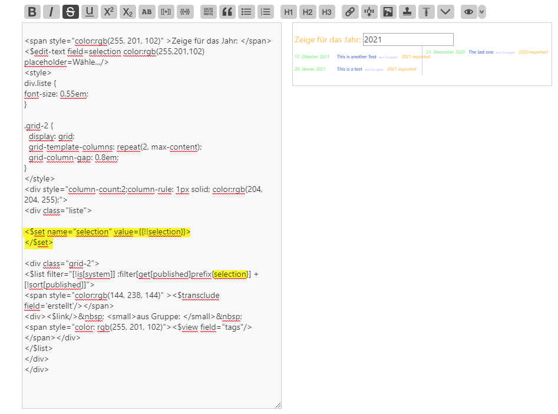Click the 'grid-column-gap: 0.8em;' line

coord(74,158)
